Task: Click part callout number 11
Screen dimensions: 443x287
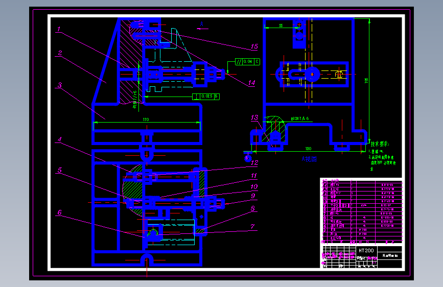Action: coord(254,176)
